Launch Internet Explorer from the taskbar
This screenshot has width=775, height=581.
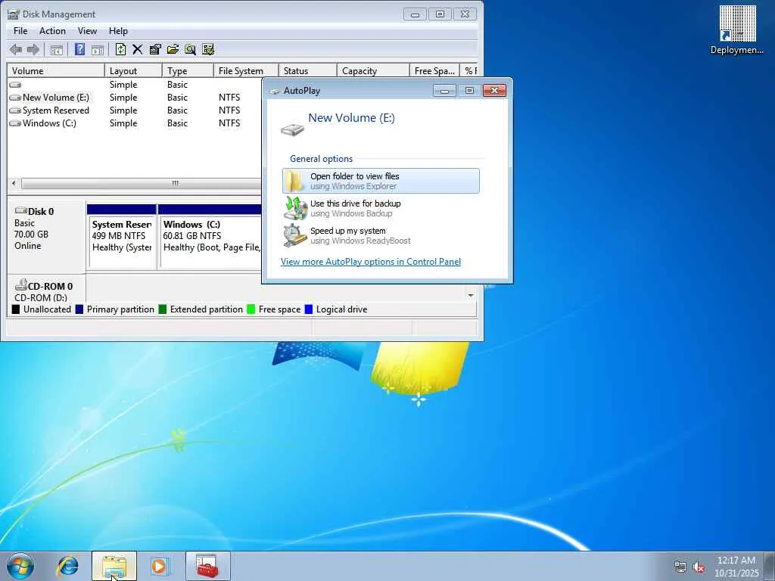coord(67,566)
